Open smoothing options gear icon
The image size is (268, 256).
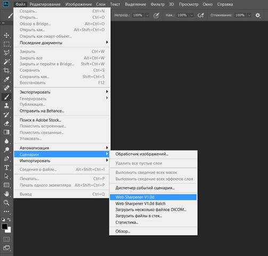(x=258, y=15)
